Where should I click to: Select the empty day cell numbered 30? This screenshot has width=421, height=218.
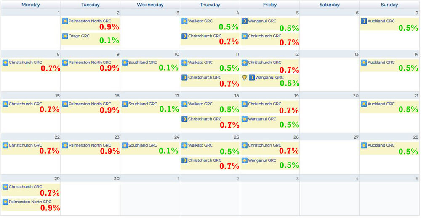[90, 197]
